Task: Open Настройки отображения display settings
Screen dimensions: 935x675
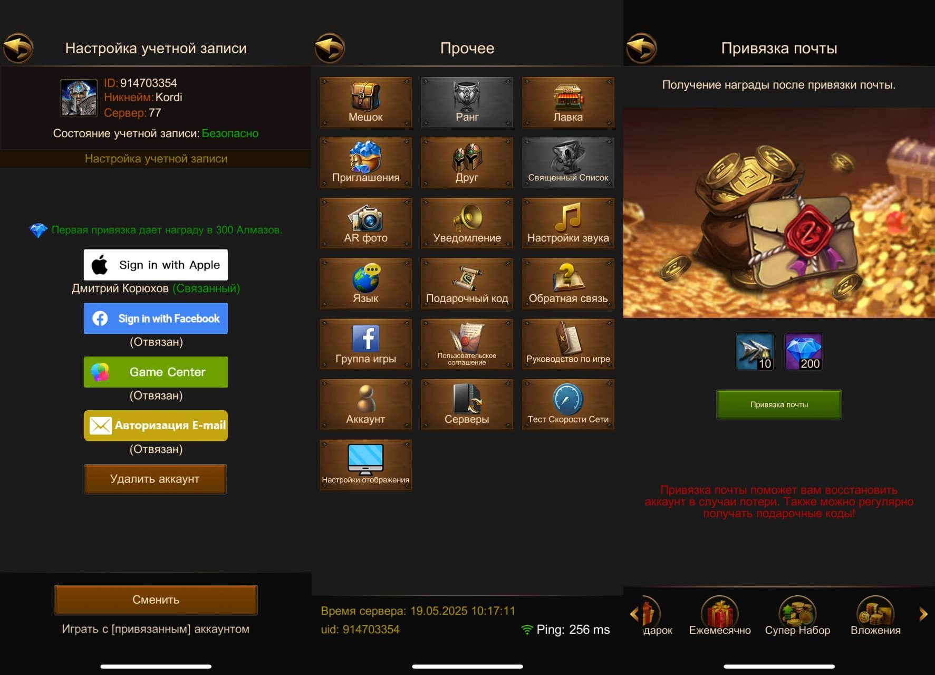Action: click(x=365, y=465)
